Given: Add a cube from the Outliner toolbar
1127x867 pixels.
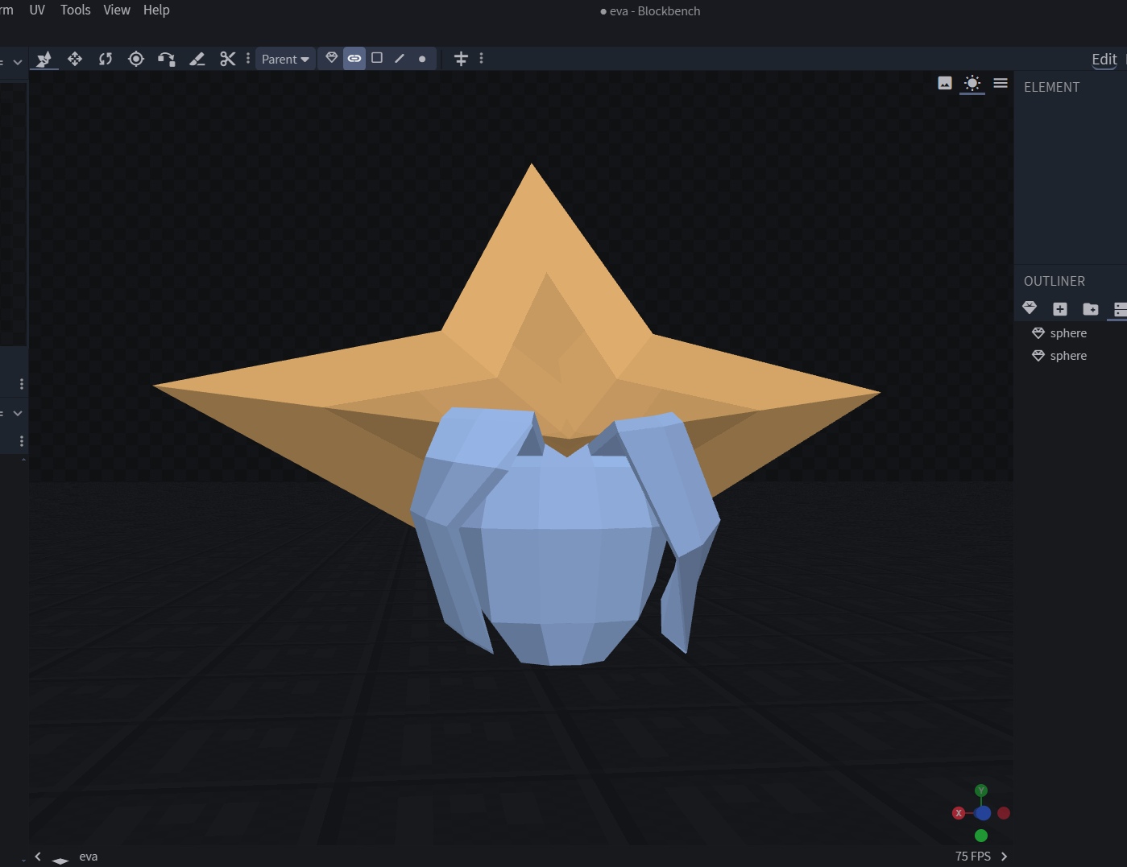Looking at the screenshot, I should click(1060, 309).
